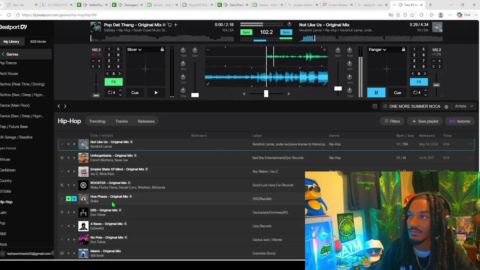Switch to Trending tab
This screenshot has height=270, width=480.
click(x=97, y=121)
